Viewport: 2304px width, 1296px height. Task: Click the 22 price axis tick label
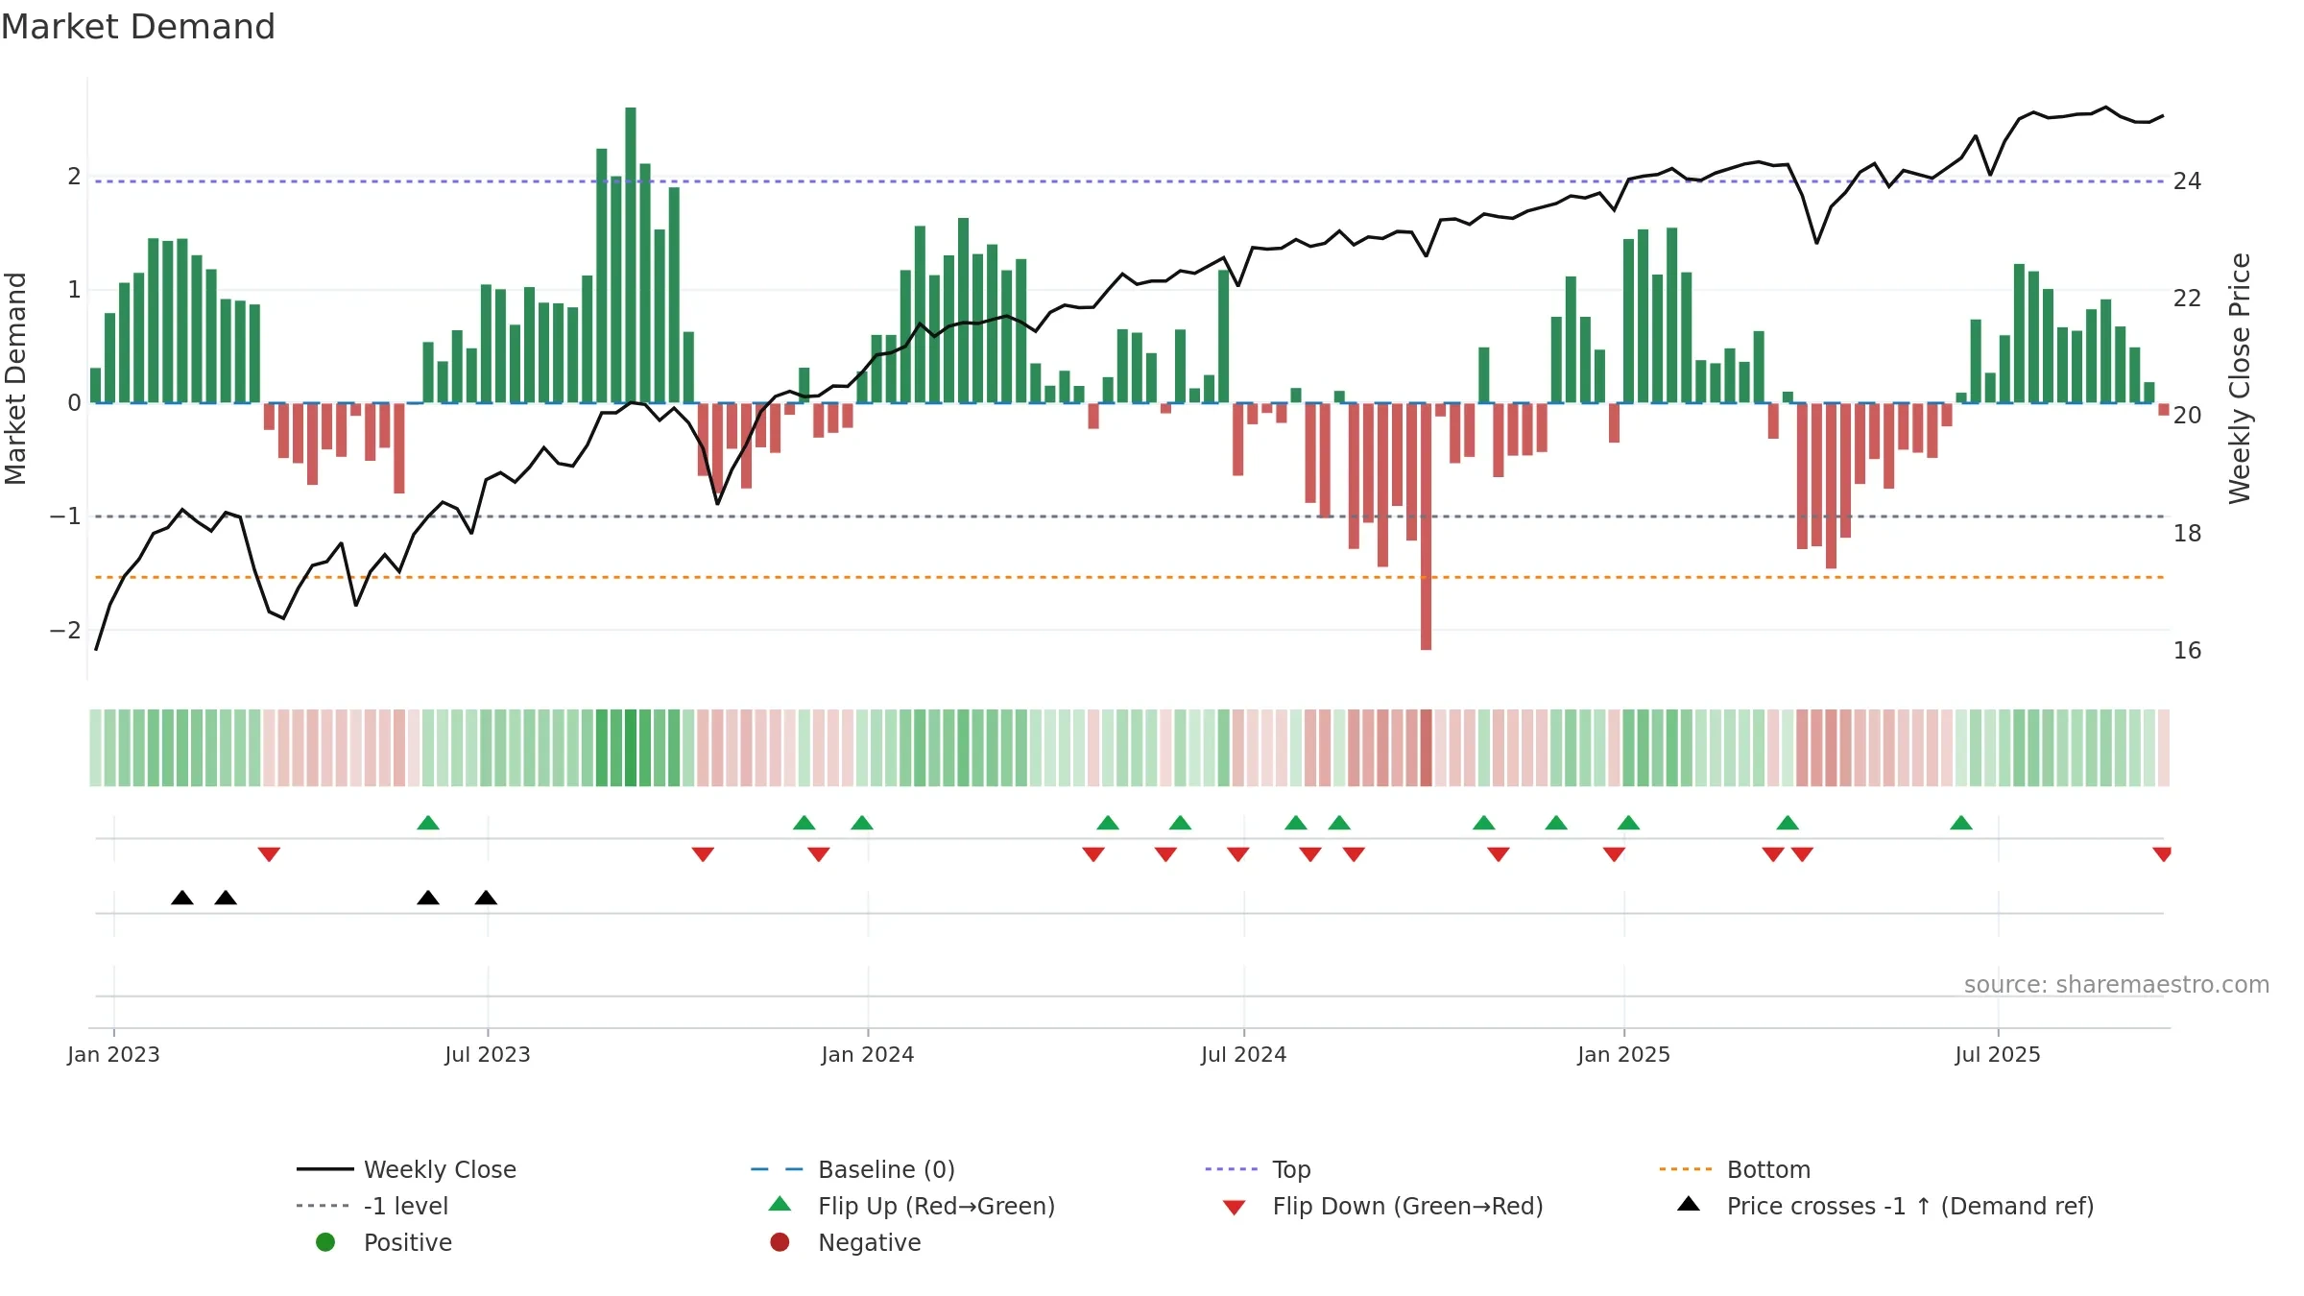2187,299
